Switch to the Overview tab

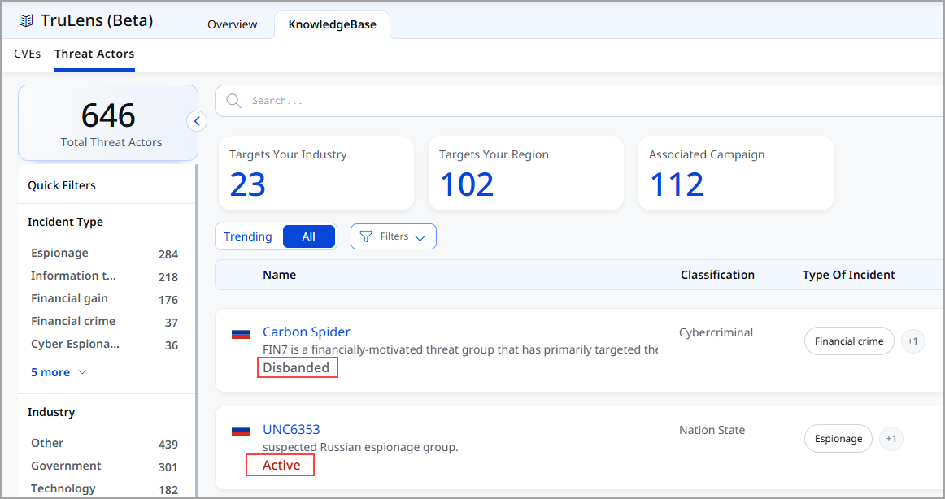(x=232, y=24)
